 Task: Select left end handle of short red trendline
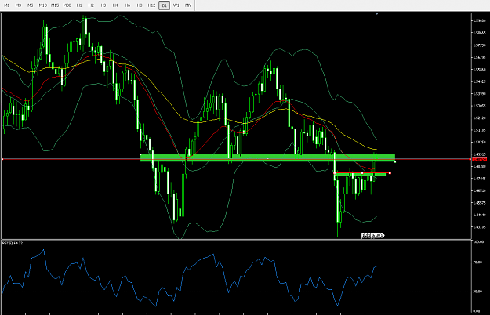pyautogui.click(x=335, y=172)
